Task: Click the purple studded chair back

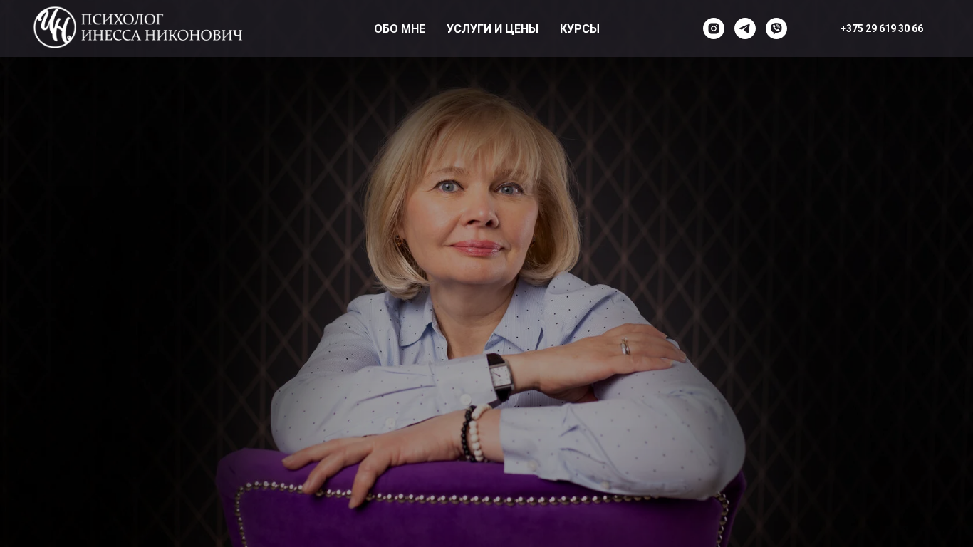Action: (477, 506)
